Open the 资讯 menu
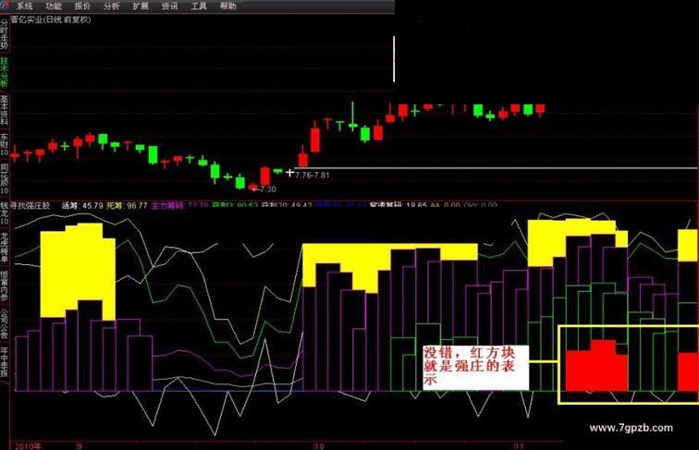Viewport: 699px width, 450px height. point(169,6)
